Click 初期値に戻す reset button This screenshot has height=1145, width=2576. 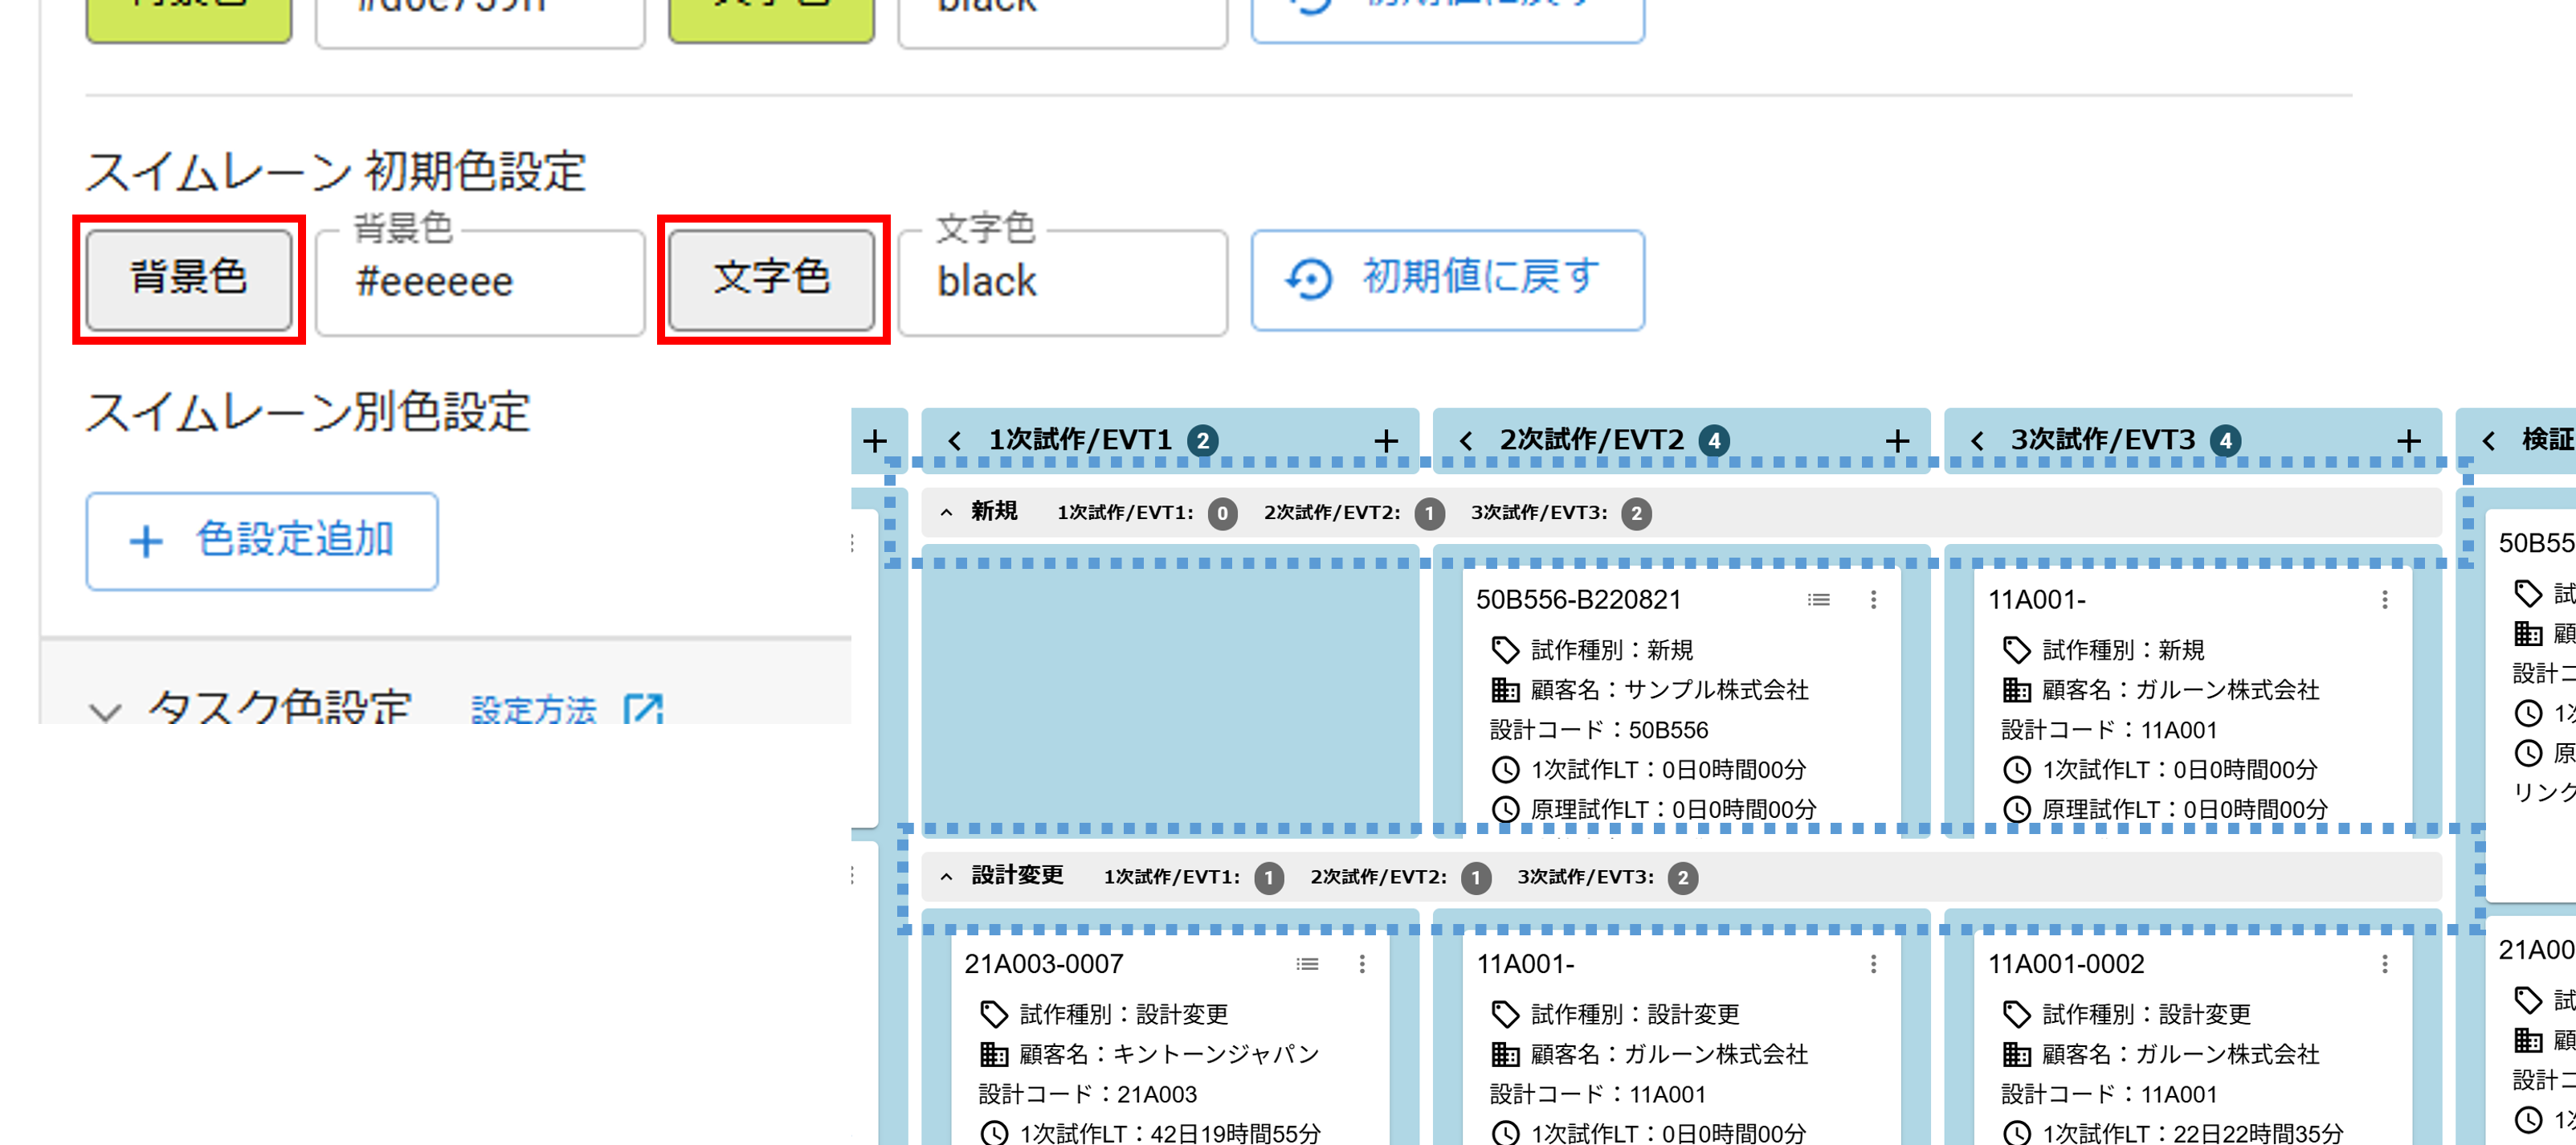(1447, 280)
